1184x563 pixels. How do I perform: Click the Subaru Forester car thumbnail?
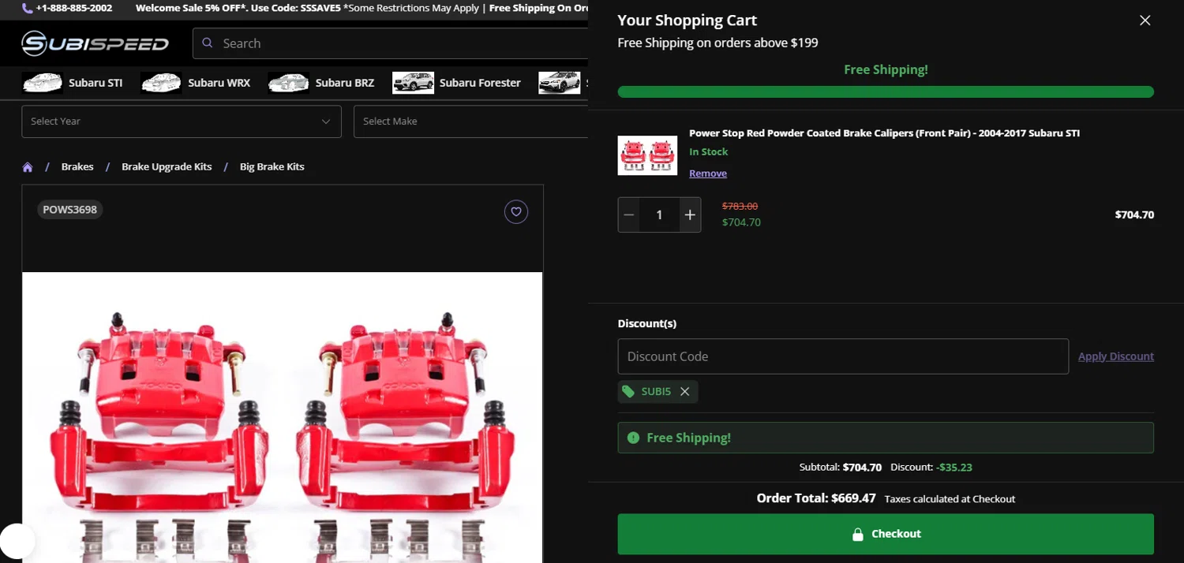pos(413,82)
